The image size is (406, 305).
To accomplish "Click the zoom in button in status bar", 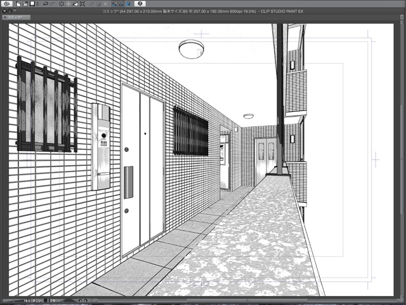I will tap(39, 301).
